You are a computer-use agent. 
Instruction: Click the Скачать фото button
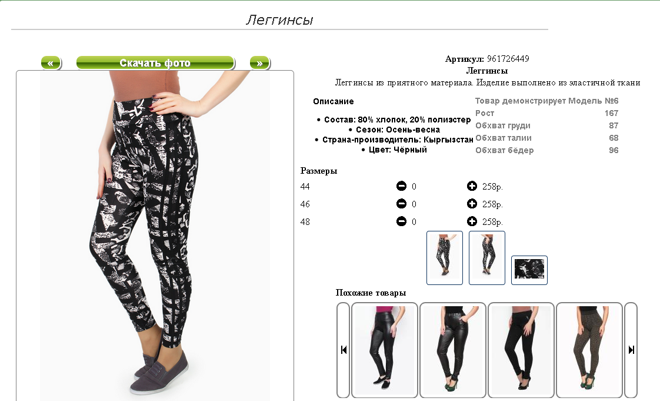[155, 63]
